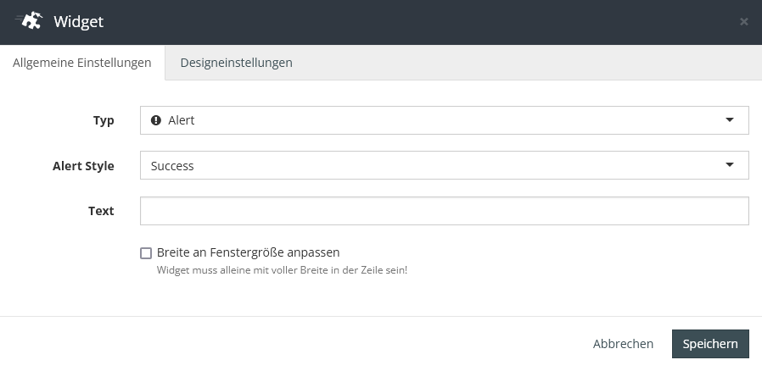Click the Text field label
Image resolution: width=762 pixels, height=371 pixels.
click(x=101, y=211)
